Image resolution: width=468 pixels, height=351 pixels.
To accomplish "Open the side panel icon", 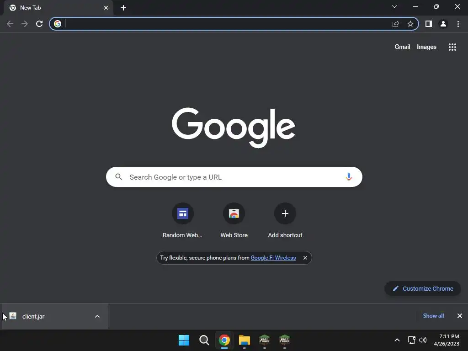I will pyautogui.click(x=429, y=24).
